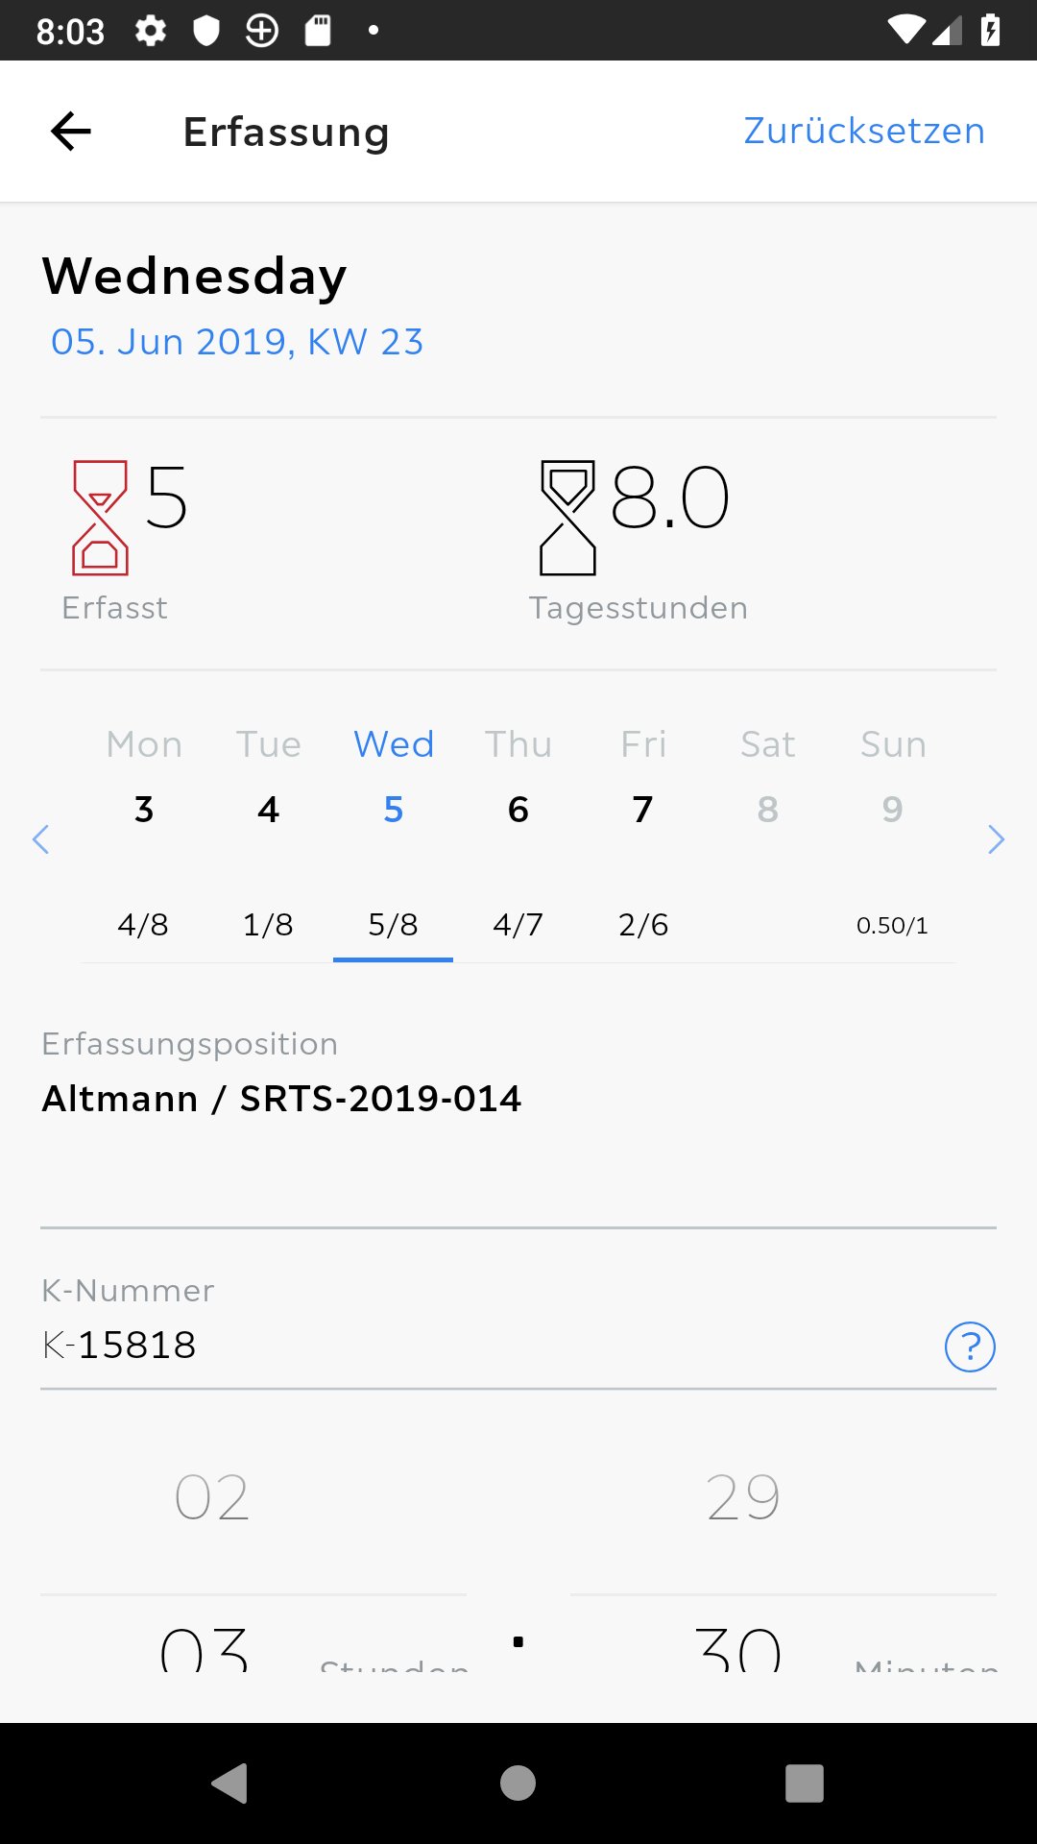
Task: Tap the back arrow icon
Action: click(71, 132)
